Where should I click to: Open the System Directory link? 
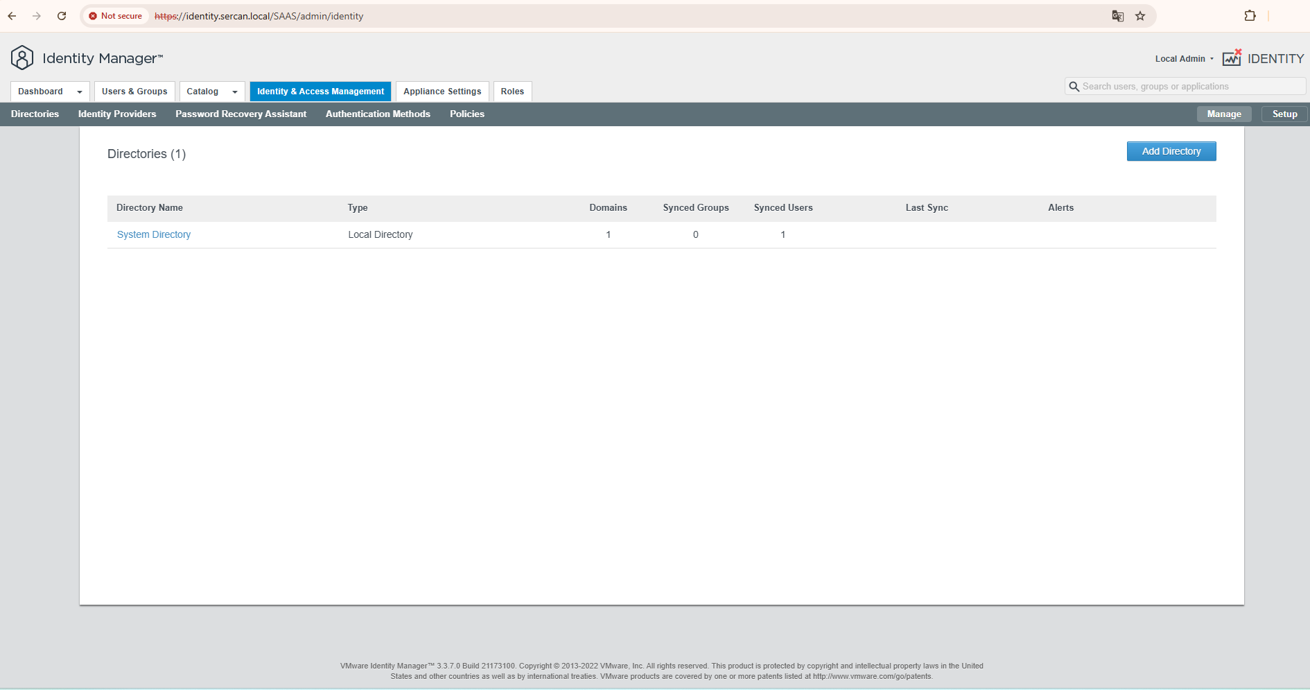[154, 235]
